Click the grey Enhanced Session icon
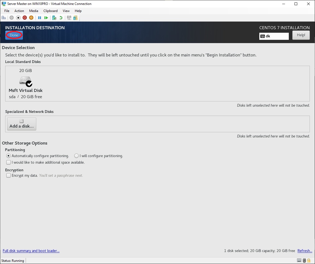This screenshot has width=315, height=264. [x=69, y=18]
